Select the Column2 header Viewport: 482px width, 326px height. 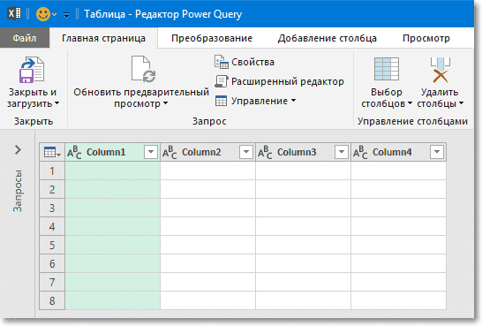[201, 152]
